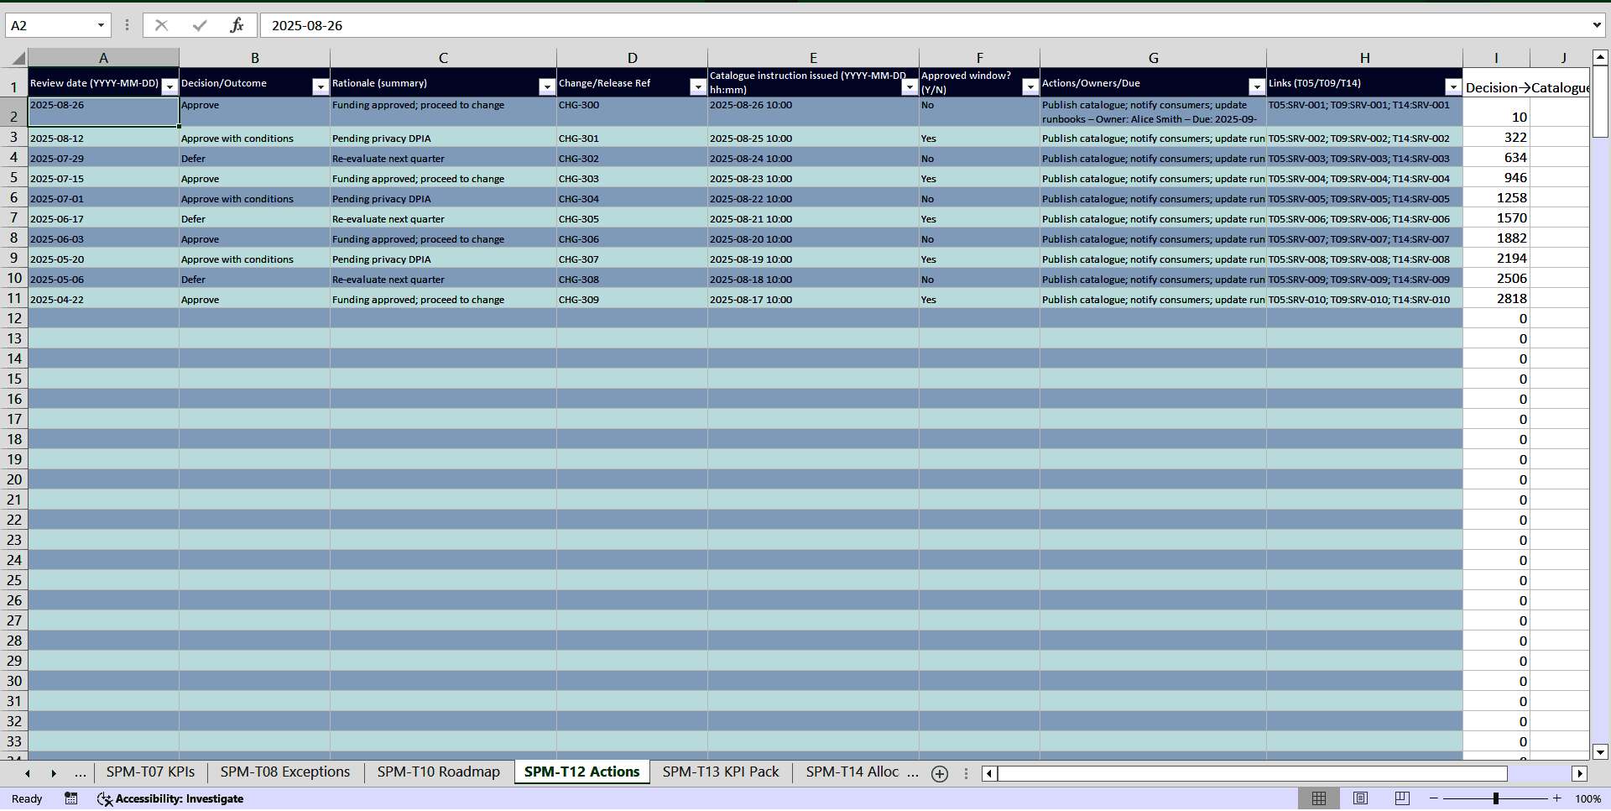Select column G header
Viewport: 1611px width, 811px height.
1153,58
